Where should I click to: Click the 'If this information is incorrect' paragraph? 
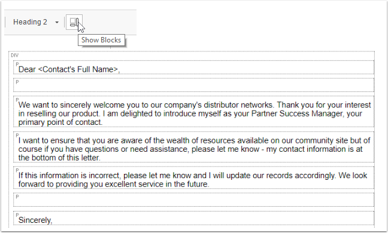coord(193,177)
